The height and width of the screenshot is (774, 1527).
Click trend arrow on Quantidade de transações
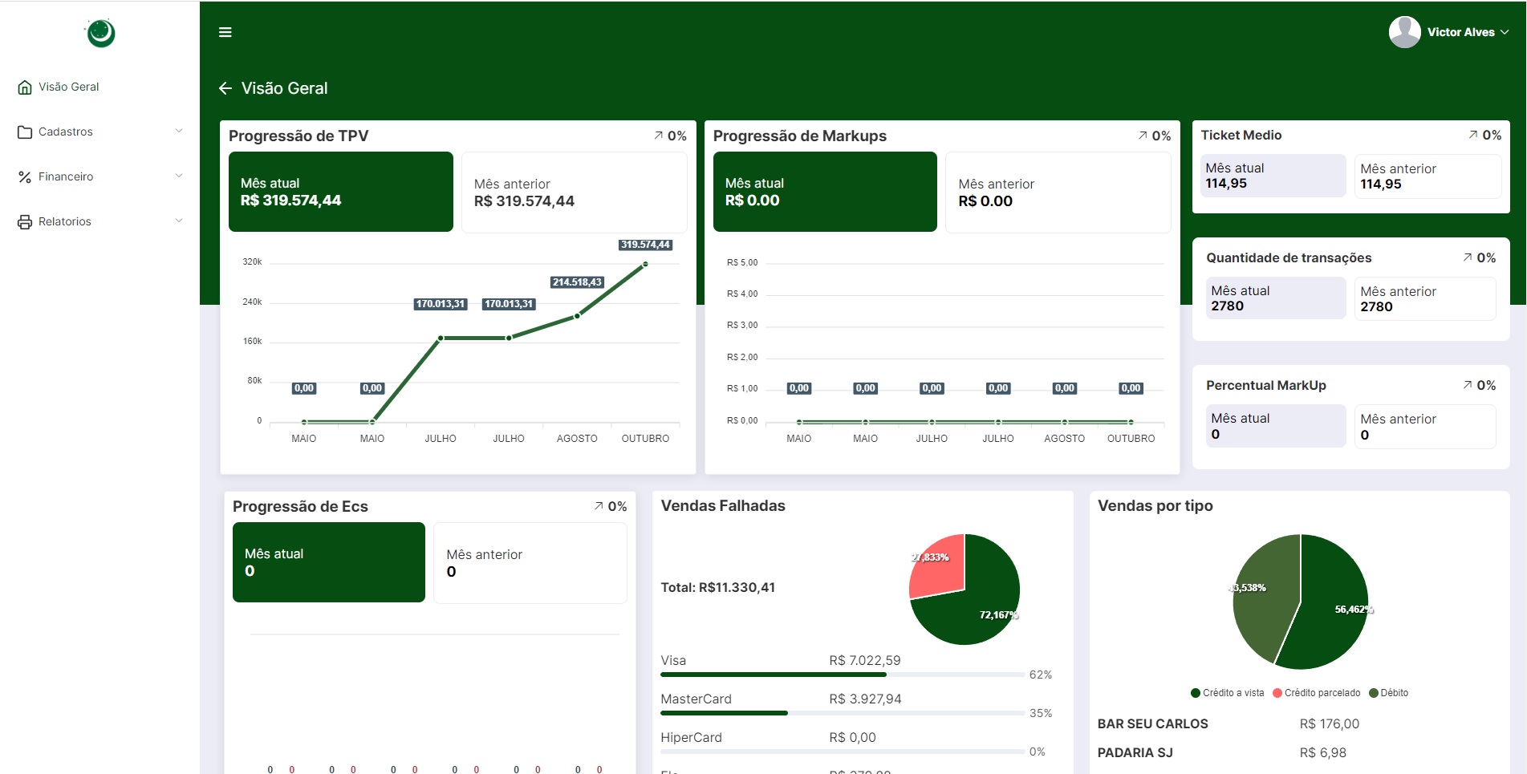pos(1468,257)
